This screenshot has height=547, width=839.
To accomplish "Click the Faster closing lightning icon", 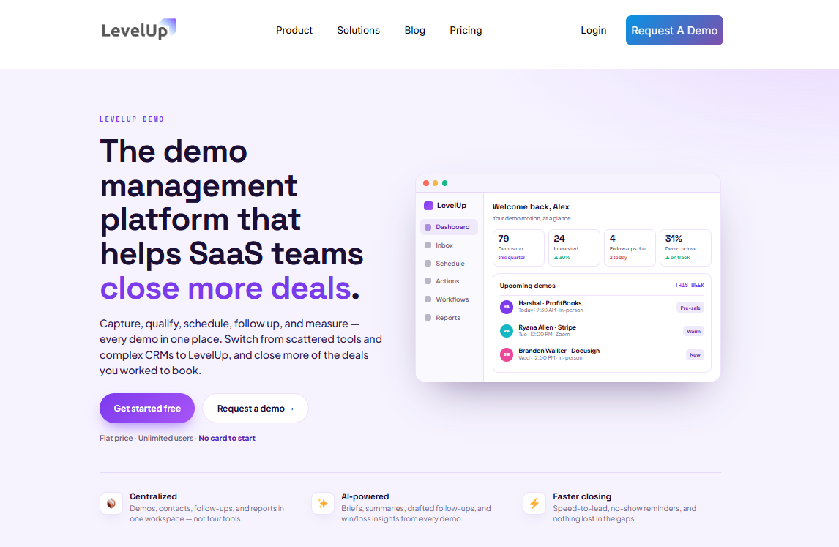I will click(534, 504).
